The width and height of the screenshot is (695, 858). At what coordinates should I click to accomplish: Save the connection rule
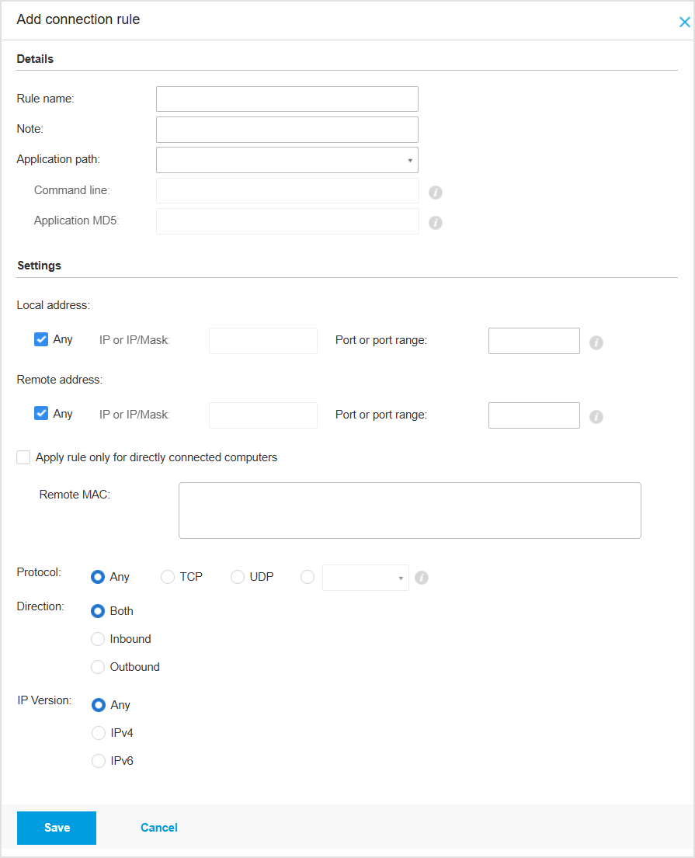pyautogui.click(x=56, y=828)
